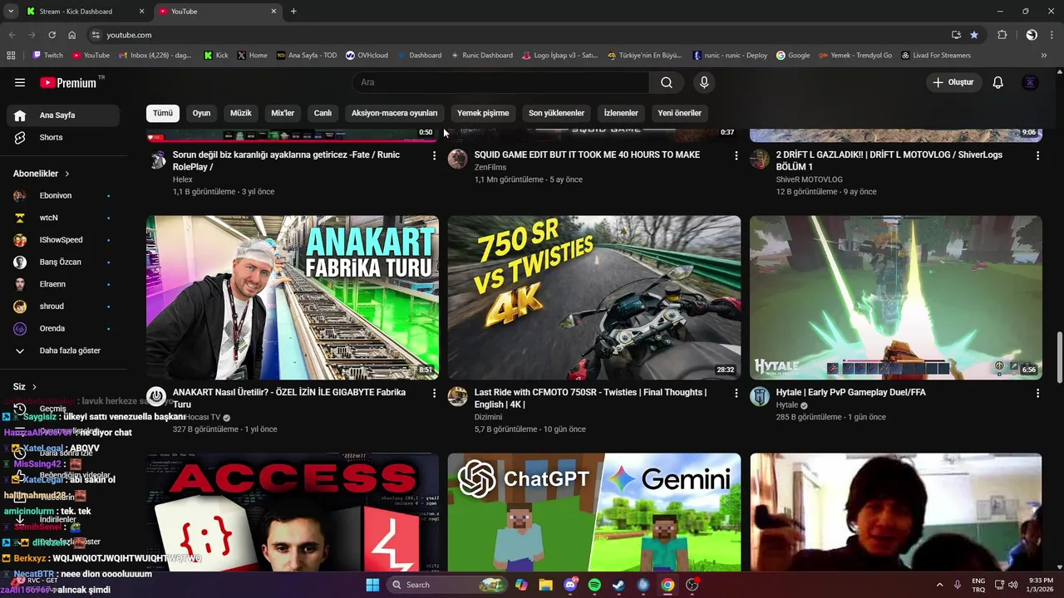Open 750 SR VS TWISTIES thumbnail
Screen dimensions: 1064x598
pos(594,297)
